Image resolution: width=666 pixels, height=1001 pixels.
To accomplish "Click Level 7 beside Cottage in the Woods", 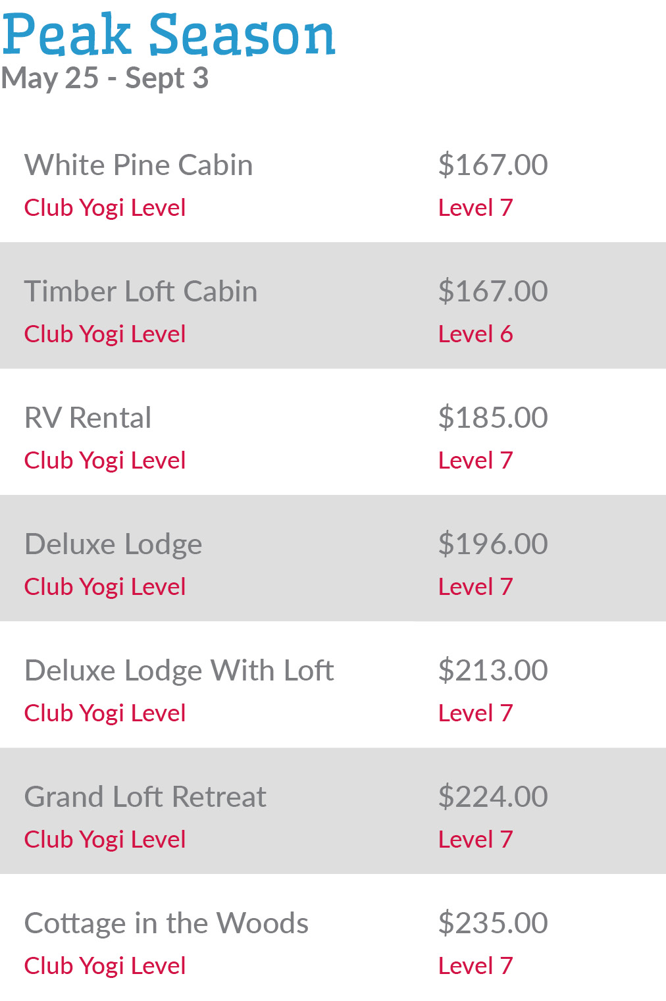I will [x=475, y=966].
